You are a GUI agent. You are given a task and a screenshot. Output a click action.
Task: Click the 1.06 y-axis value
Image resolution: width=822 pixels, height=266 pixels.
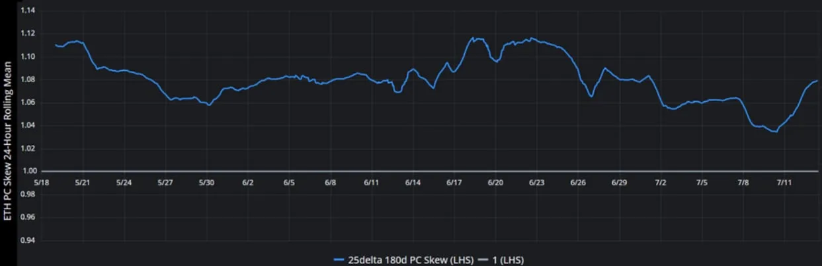coord(28,103)
